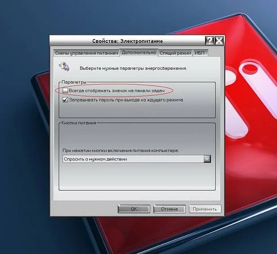Click the help question mark button
The image size is (277, 254).
click(x=209, y=41)
